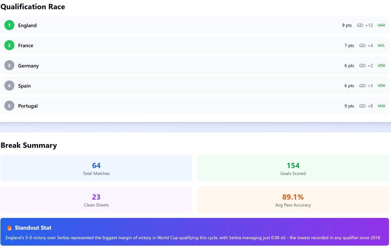The height and width of the screenshot is (248, 391).
Task: Click Spain's GD: +3 value
Action: (x=366, y=86)
